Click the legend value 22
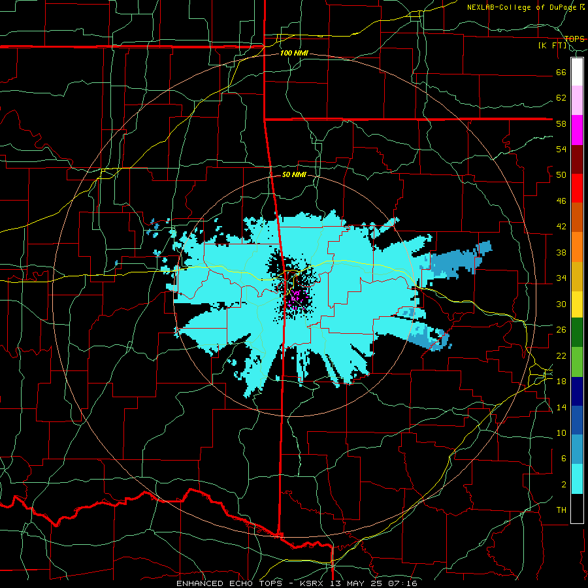The width and height of the screenshot is (588, 588). click(561, 355)
